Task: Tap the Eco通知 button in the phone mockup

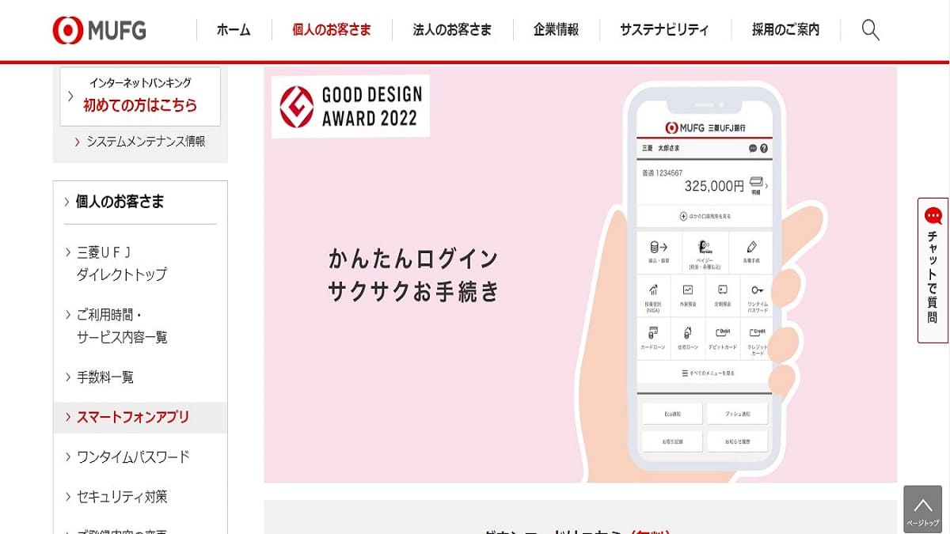Action: point(671,414)
